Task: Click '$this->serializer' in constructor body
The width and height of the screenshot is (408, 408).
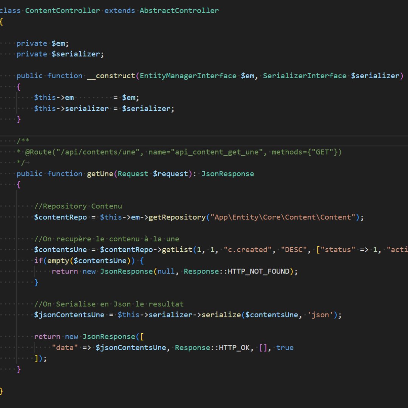Action: coord(71,108)
